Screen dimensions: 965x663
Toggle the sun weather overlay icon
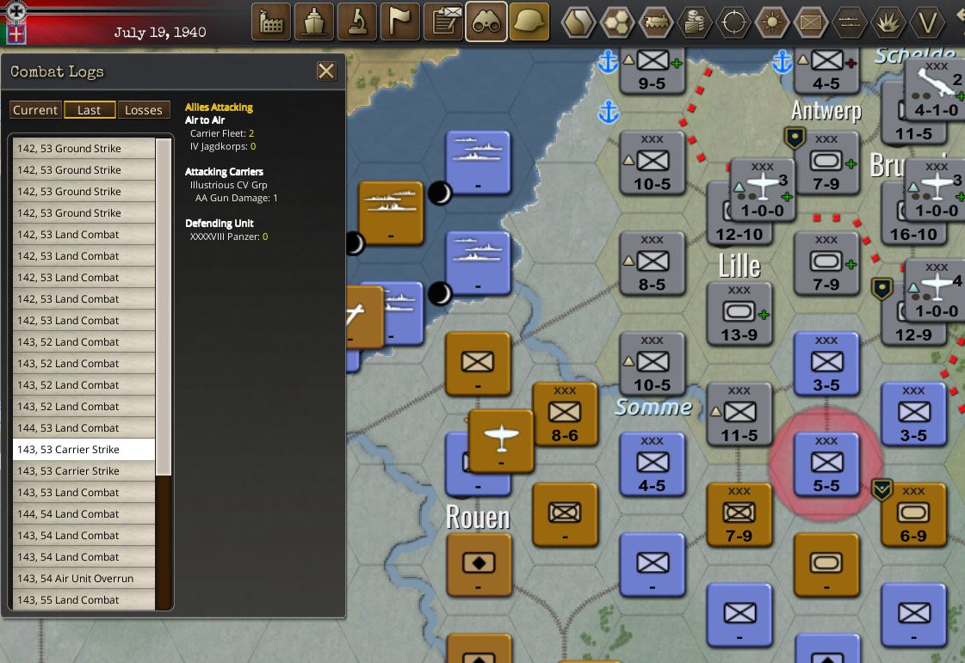coord(772,22)
